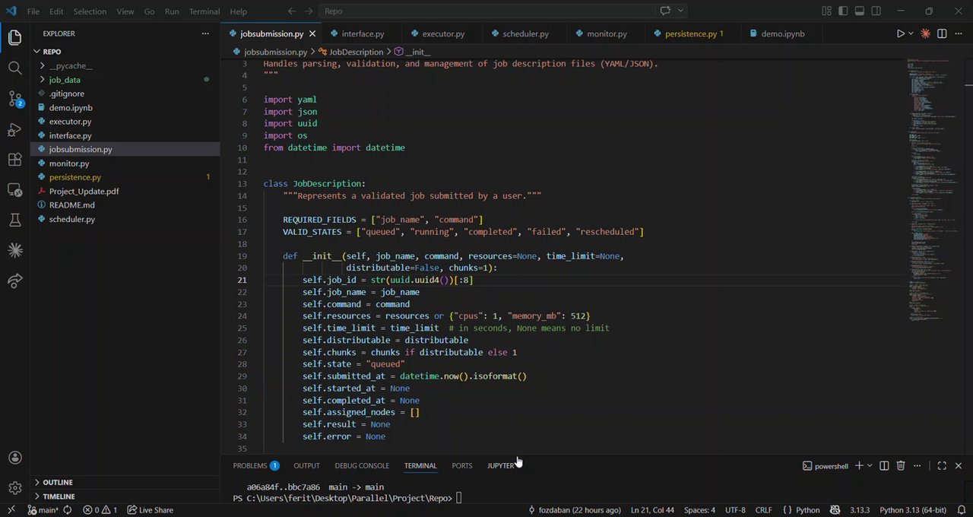This screenshot has height=517, width=973.
Task: Open the Testing flask view
Action: [x=14, y=220]
